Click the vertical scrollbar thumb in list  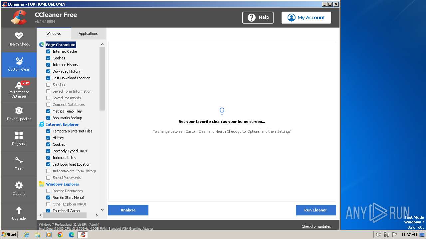click(x=102, y=79)
